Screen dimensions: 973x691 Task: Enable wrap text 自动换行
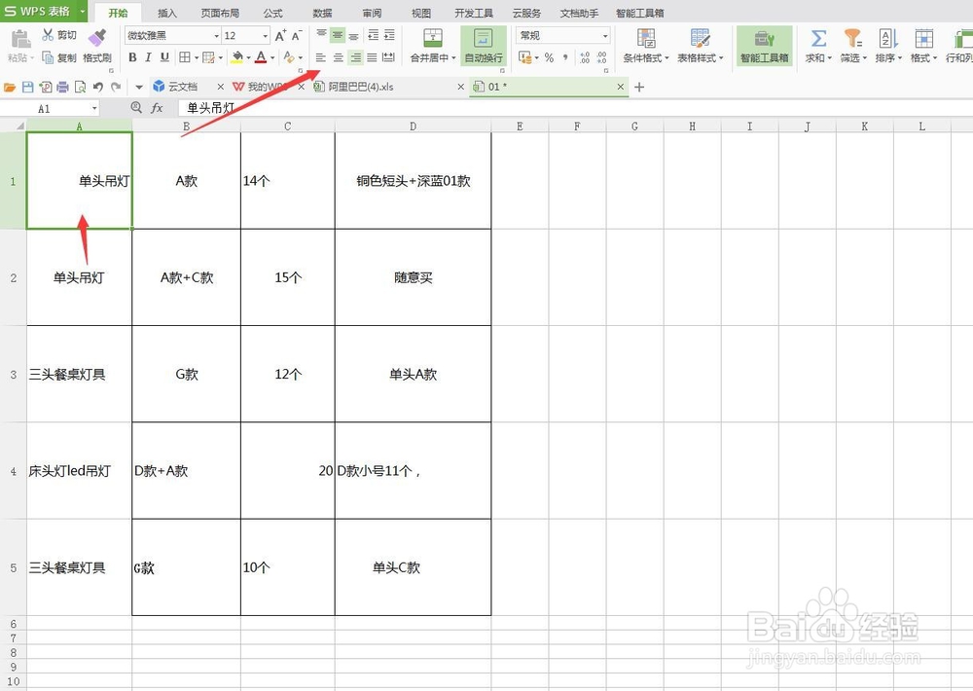482,46
